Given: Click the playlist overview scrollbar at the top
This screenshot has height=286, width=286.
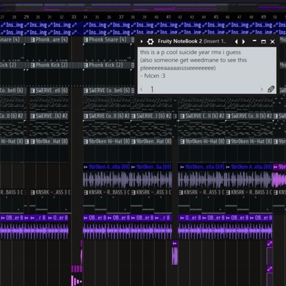Looking at the screenshot, I should [x=143, y=7].
